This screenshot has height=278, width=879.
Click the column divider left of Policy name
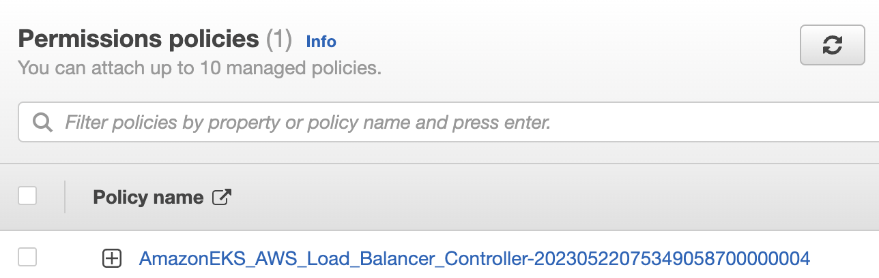click(x=65, y=197)
